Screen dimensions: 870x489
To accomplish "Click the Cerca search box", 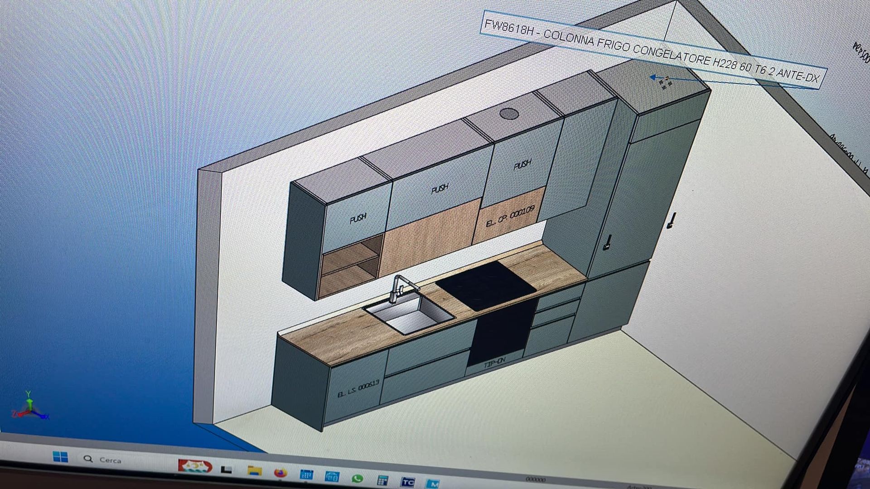I will pos(110,460).
